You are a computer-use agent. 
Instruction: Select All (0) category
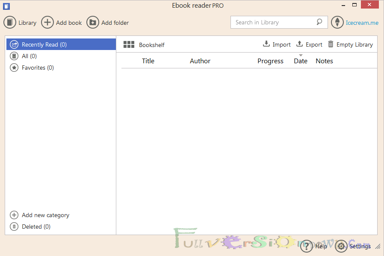pos(61,56)
